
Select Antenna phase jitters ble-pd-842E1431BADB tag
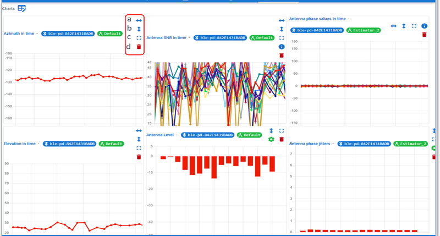pyautogui.click(x=364, y=144)
